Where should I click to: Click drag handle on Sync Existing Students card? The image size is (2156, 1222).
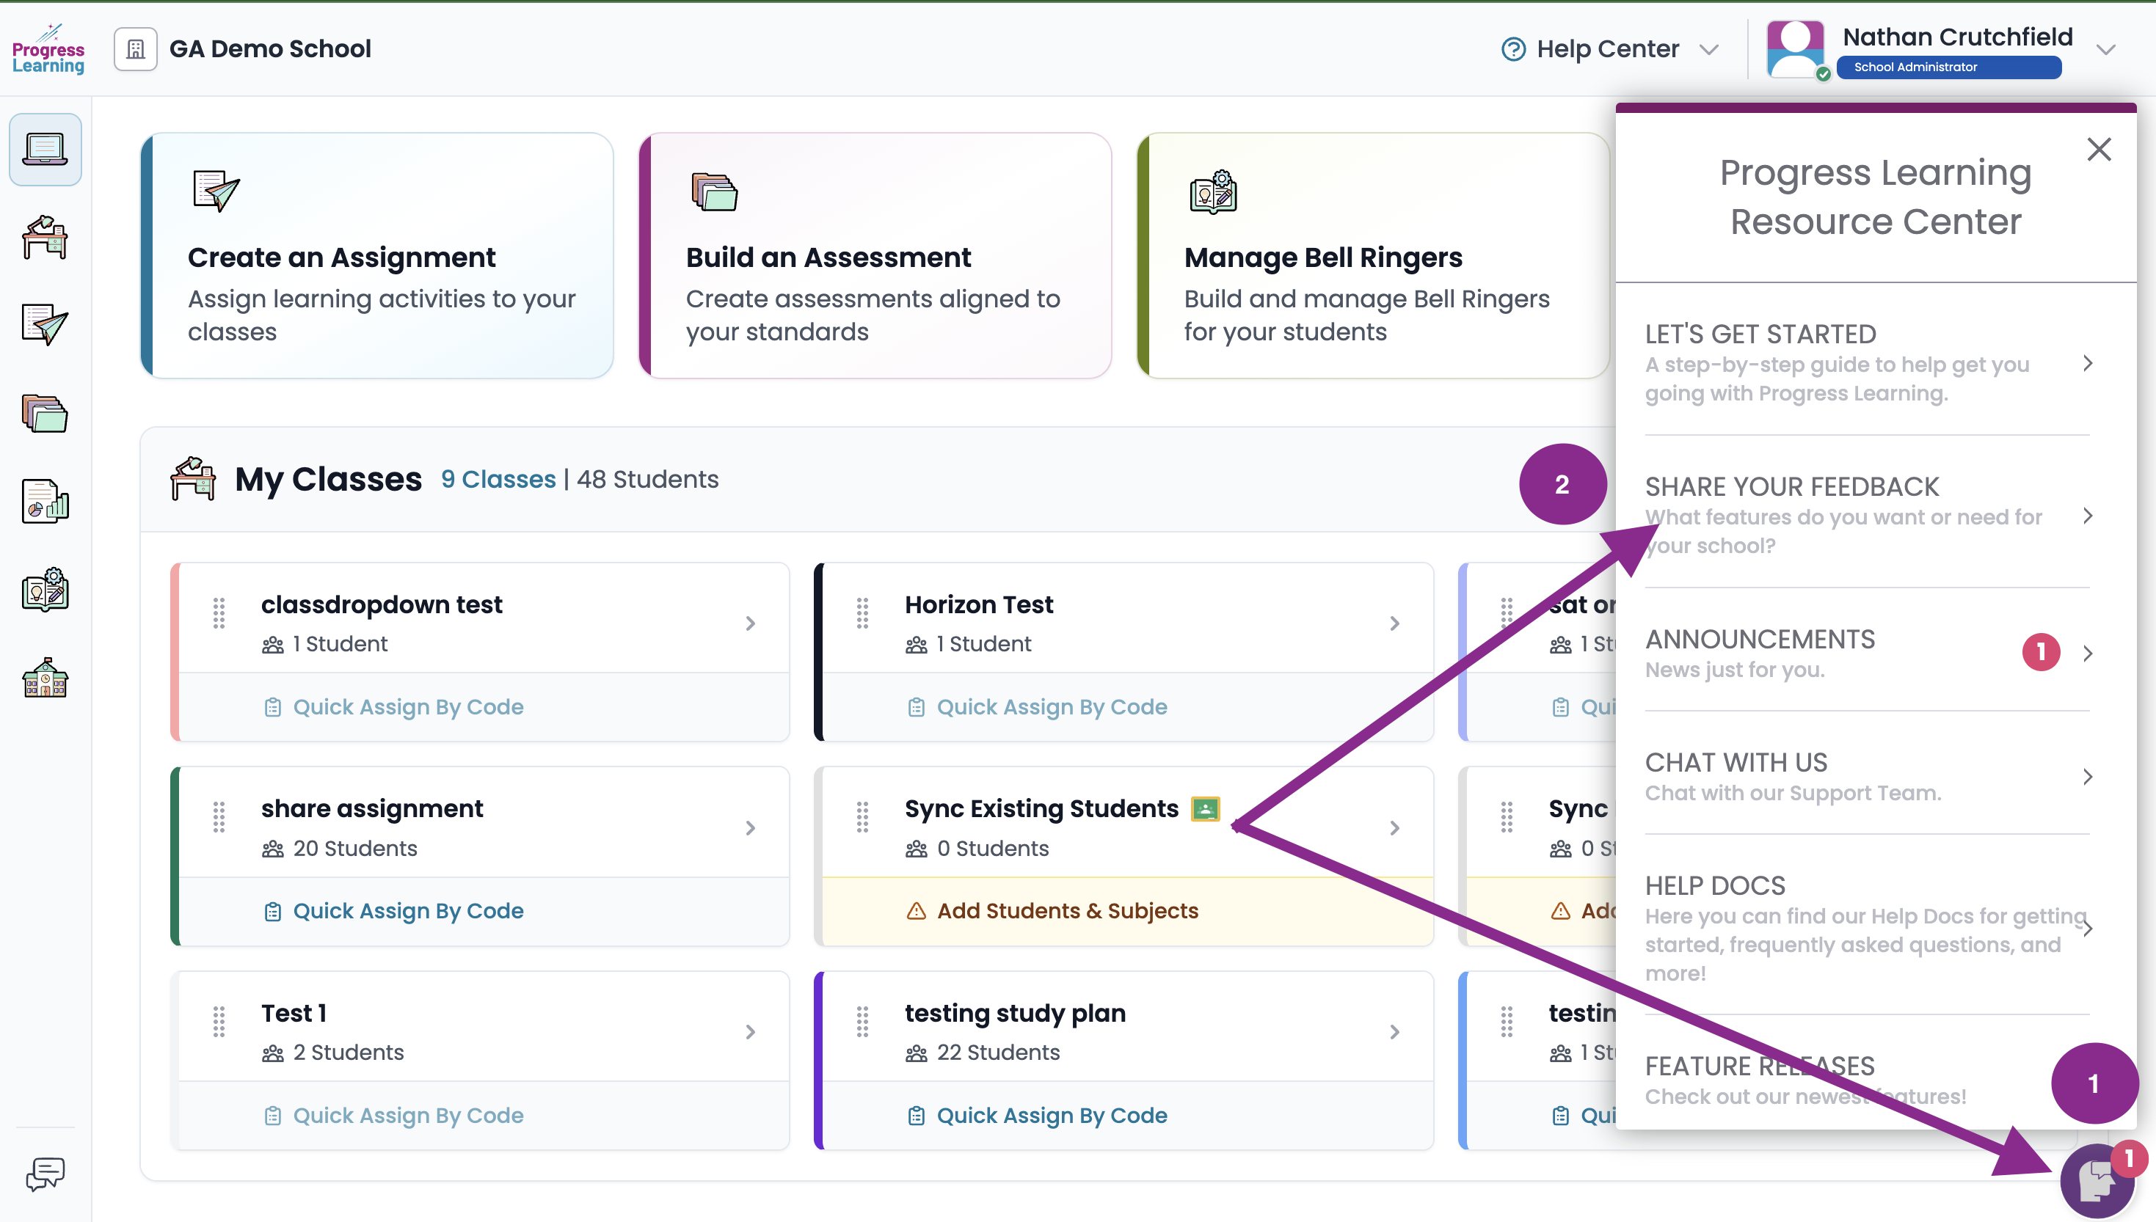862,817
